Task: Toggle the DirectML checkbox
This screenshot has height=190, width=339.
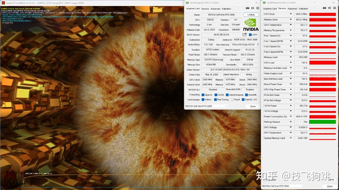Action: (246, 95)
